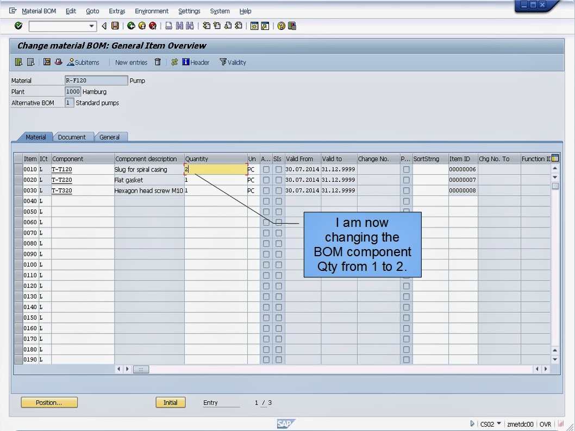
Task: Toggle Sub-item checkbox for item 0020
Action: 279,180
